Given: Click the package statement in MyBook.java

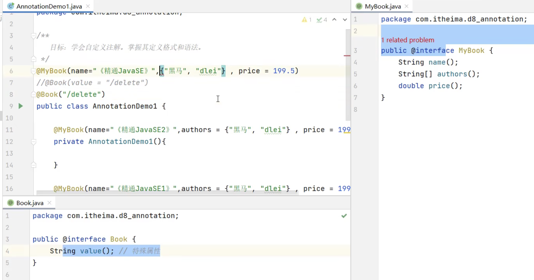Looking at the screenshot, I should click(454, 19).
